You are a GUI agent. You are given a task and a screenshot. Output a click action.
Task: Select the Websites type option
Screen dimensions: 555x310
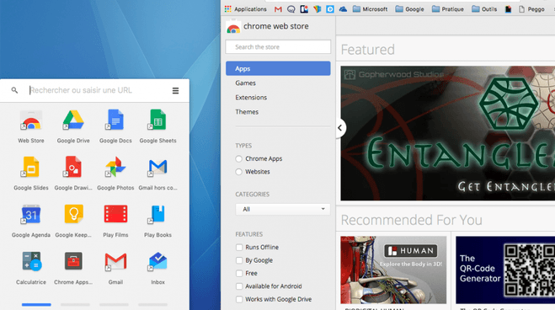[x=239, y=172]
